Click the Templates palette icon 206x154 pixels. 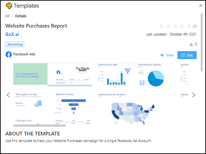pos(9,6)
